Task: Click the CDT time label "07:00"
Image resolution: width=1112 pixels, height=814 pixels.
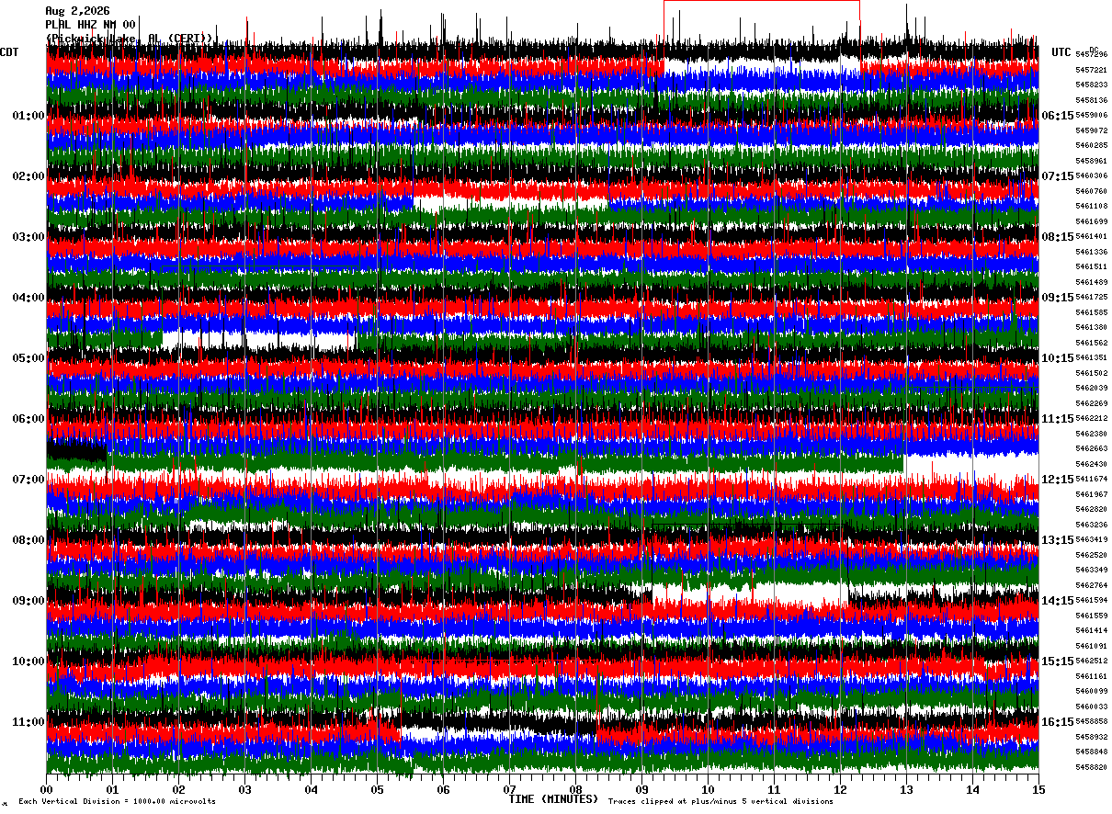Action: pyautogui.click(x=28, y=480)
